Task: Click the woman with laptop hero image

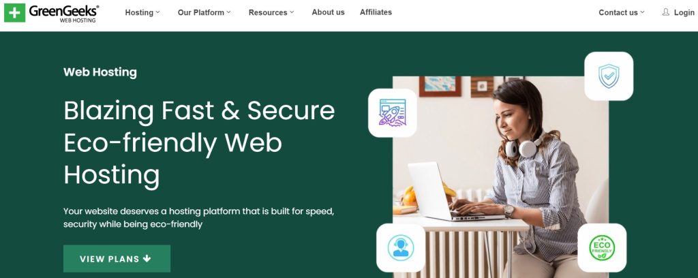Action: click(x=500, y=177)
